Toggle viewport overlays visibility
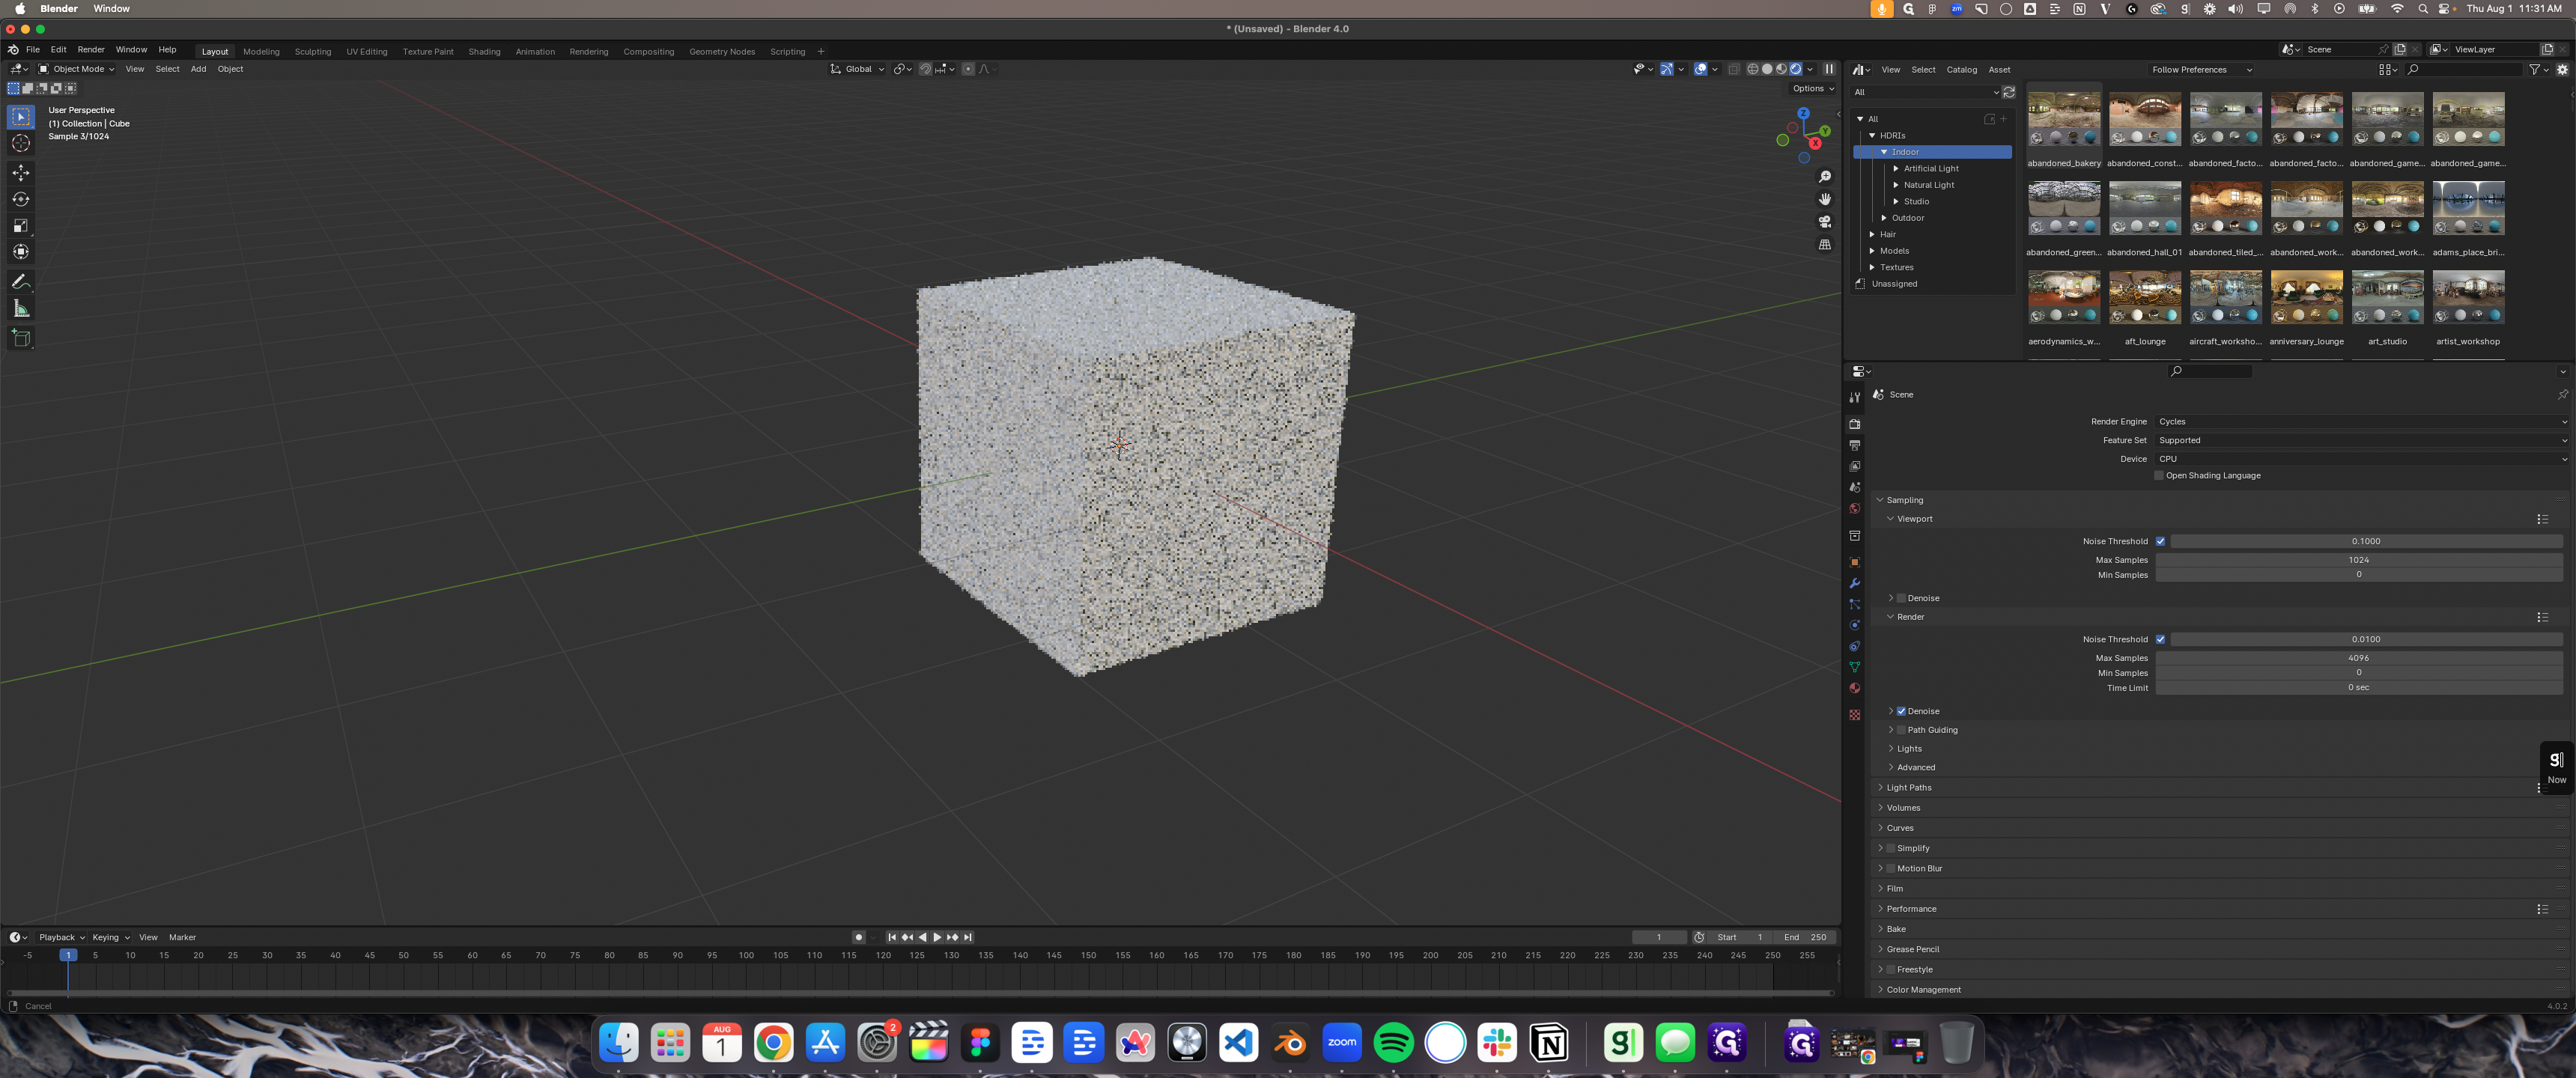Screen dimensions: 2576x1078 coord(1700,69)
